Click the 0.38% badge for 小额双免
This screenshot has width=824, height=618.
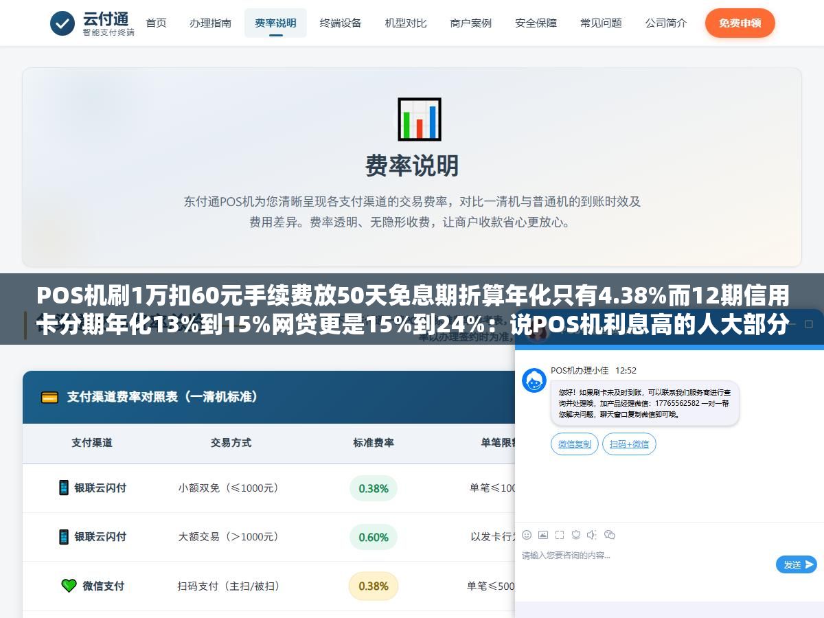click(374, 488)
